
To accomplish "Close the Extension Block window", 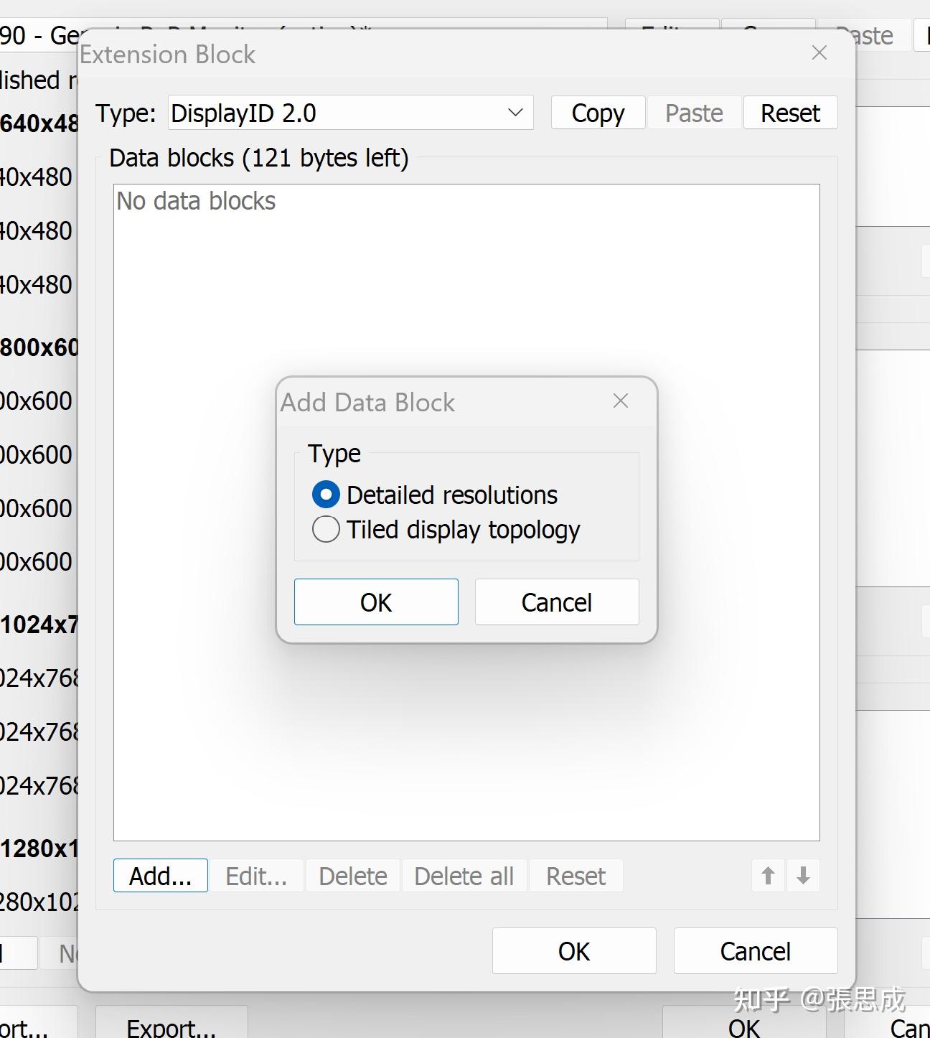I will tap(819, 53).
